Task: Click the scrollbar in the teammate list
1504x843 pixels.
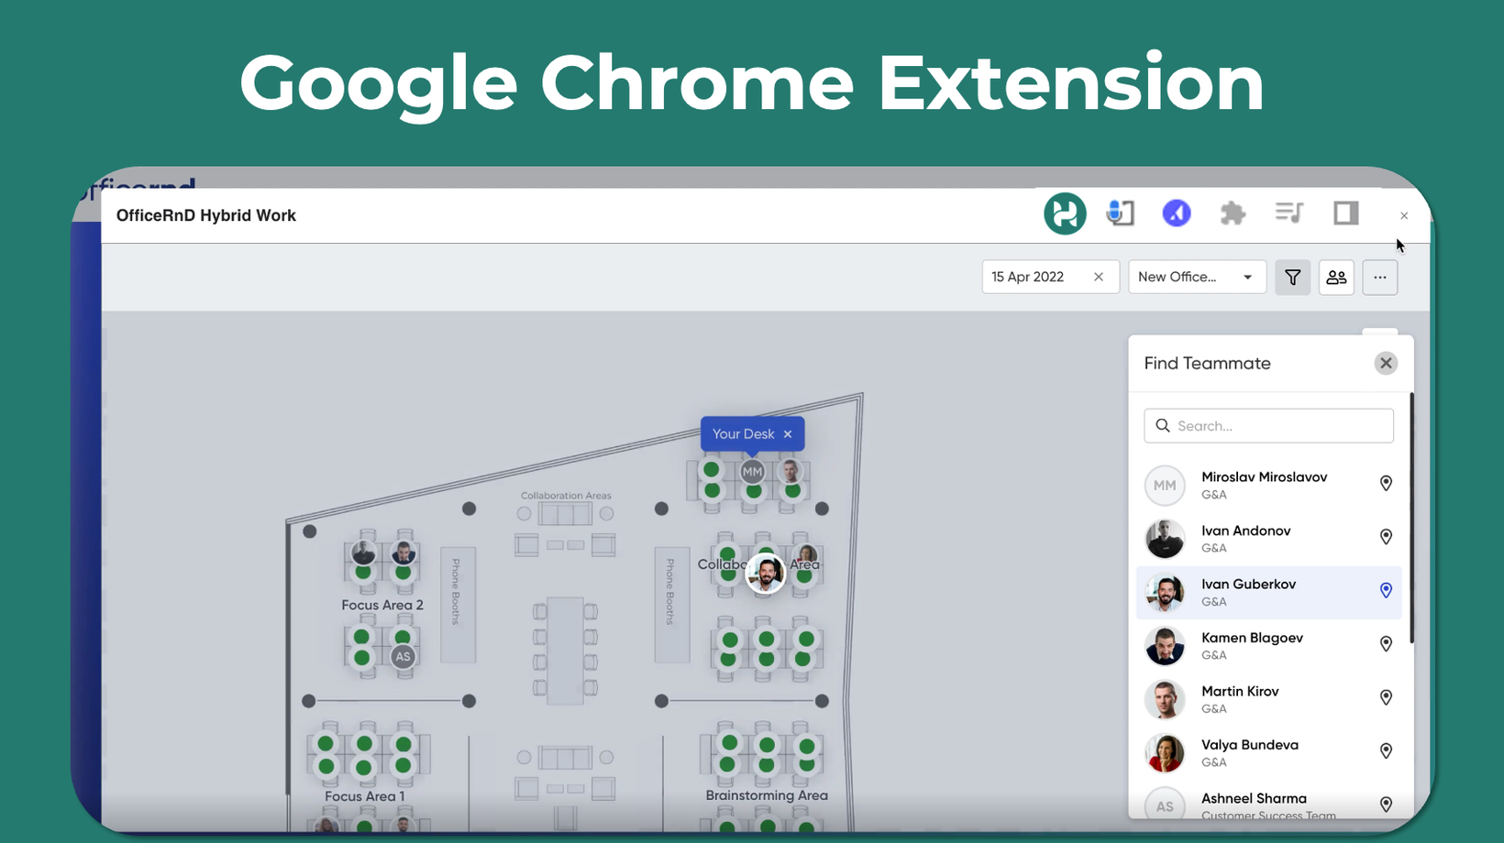Action: point(1410,519)
